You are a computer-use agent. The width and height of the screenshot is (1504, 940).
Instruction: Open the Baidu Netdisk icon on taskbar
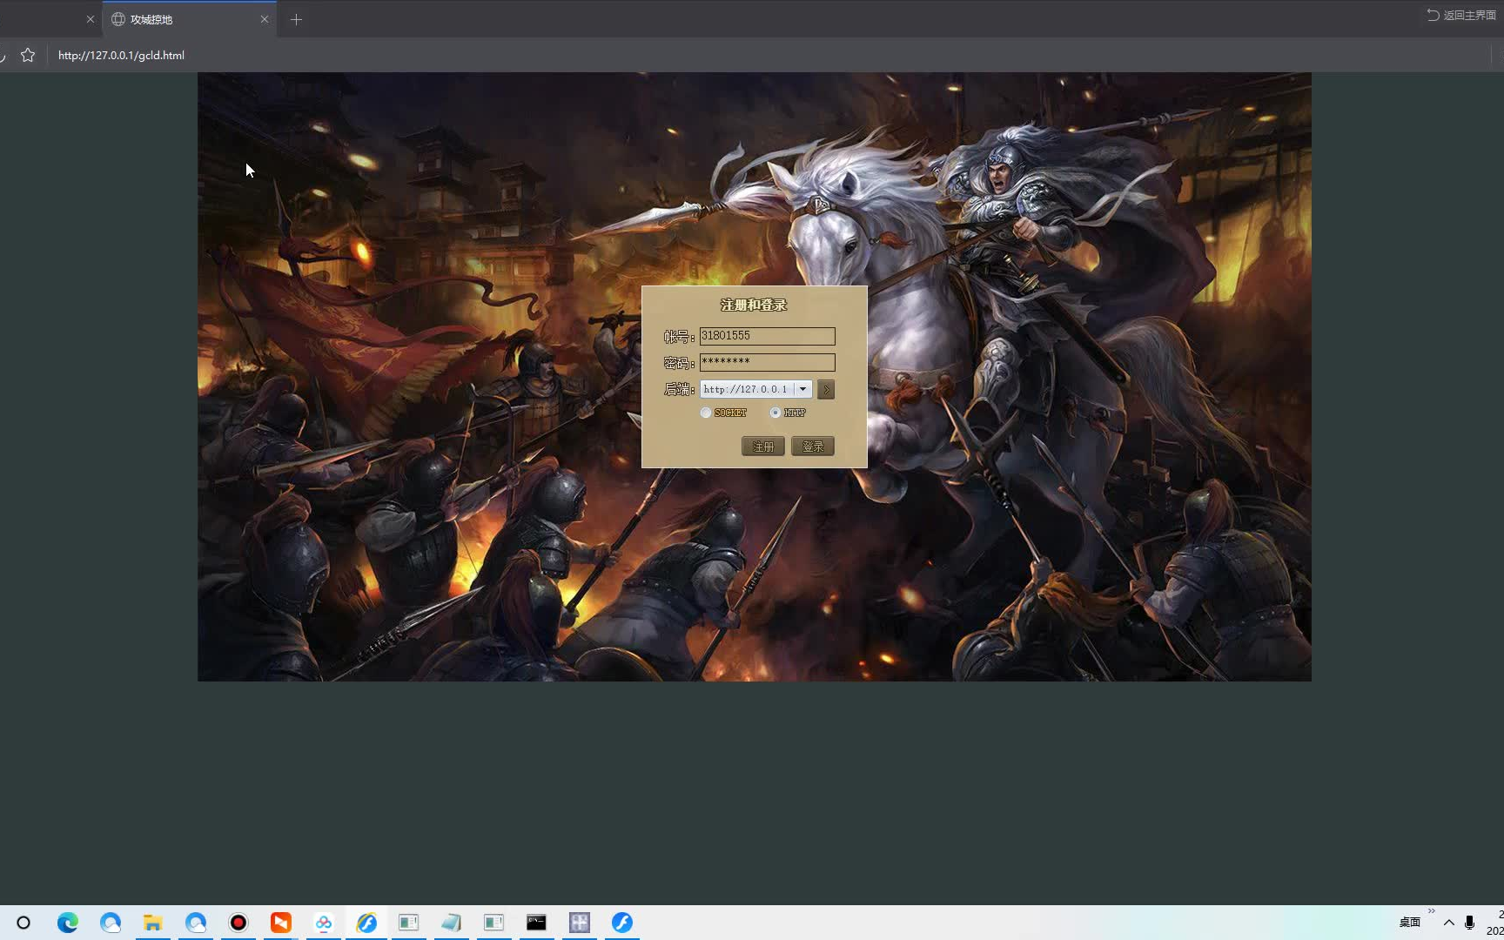324,923
